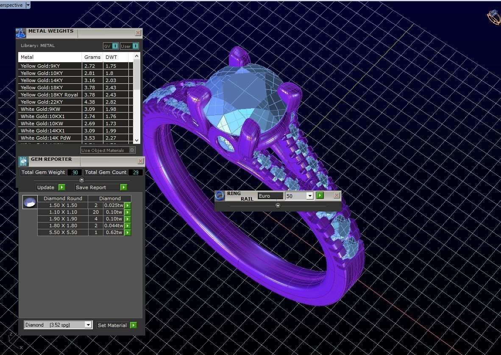Select Yellow Gold:18KY Royal row

[x=75, y=95]
